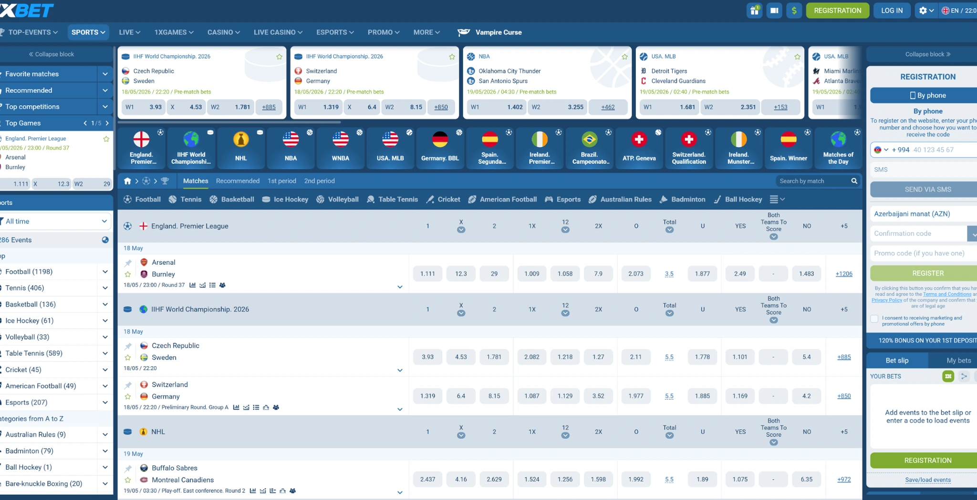977x500 pixels.
Task: Favorite the Detroit Tigers card
Action: click(x=797, y=57)
